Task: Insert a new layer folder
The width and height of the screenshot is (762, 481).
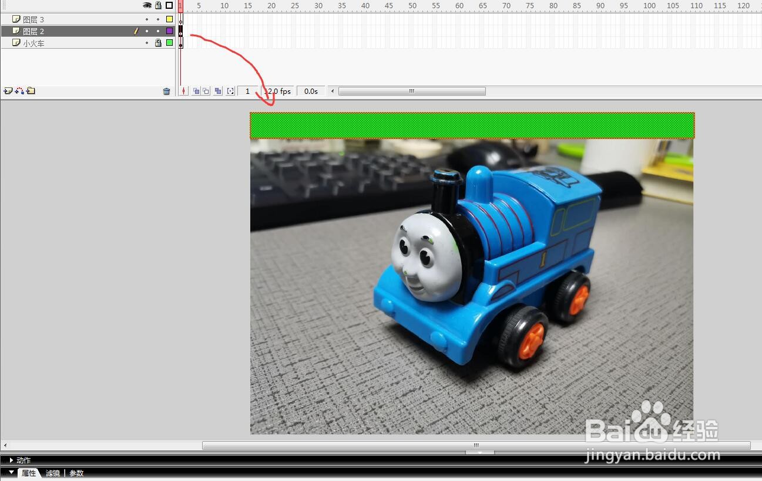Action: point(31,91)
